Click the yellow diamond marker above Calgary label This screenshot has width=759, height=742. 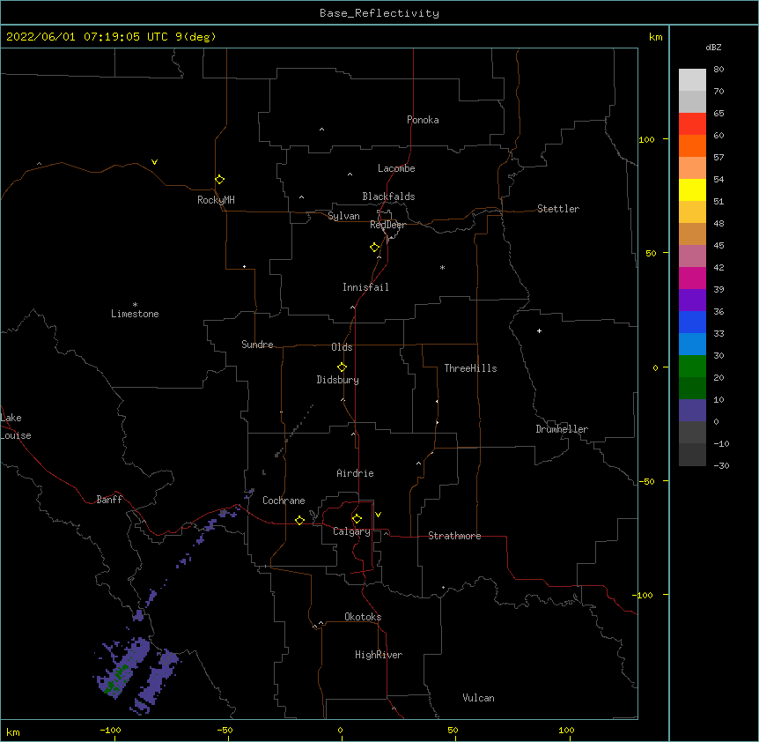(x=357, y=519)
